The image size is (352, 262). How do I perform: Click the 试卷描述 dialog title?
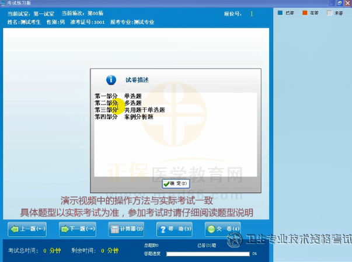point(137,80)
